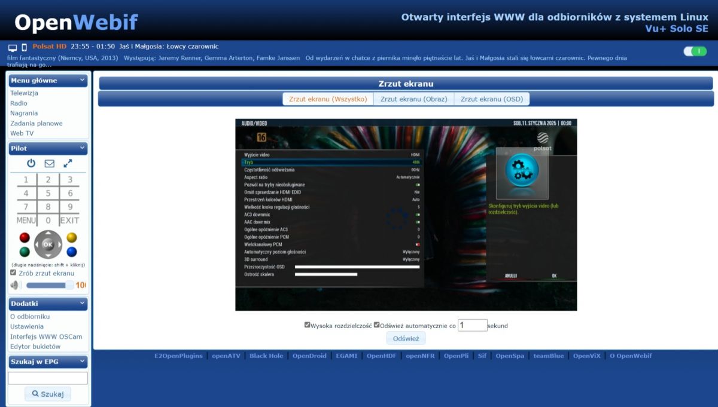Click the receiver screenshot image

click(x=406, y=215)
